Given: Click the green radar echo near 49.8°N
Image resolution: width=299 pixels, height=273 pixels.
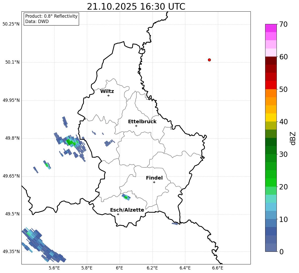Looking at the screenshot, I should click(x=70, y=142).
